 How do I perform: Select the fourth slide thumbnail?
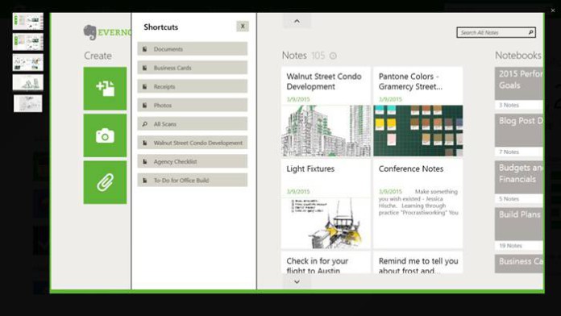(x=28, y=83)
